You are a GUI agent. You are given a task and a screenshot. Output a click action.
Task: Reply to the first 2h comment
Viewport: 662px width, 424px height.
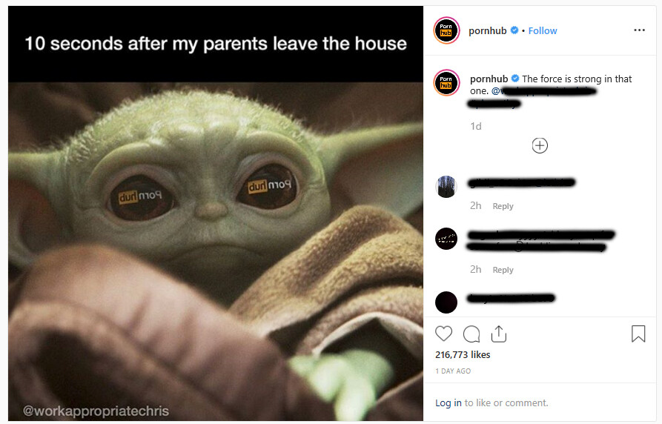[503, 206]
